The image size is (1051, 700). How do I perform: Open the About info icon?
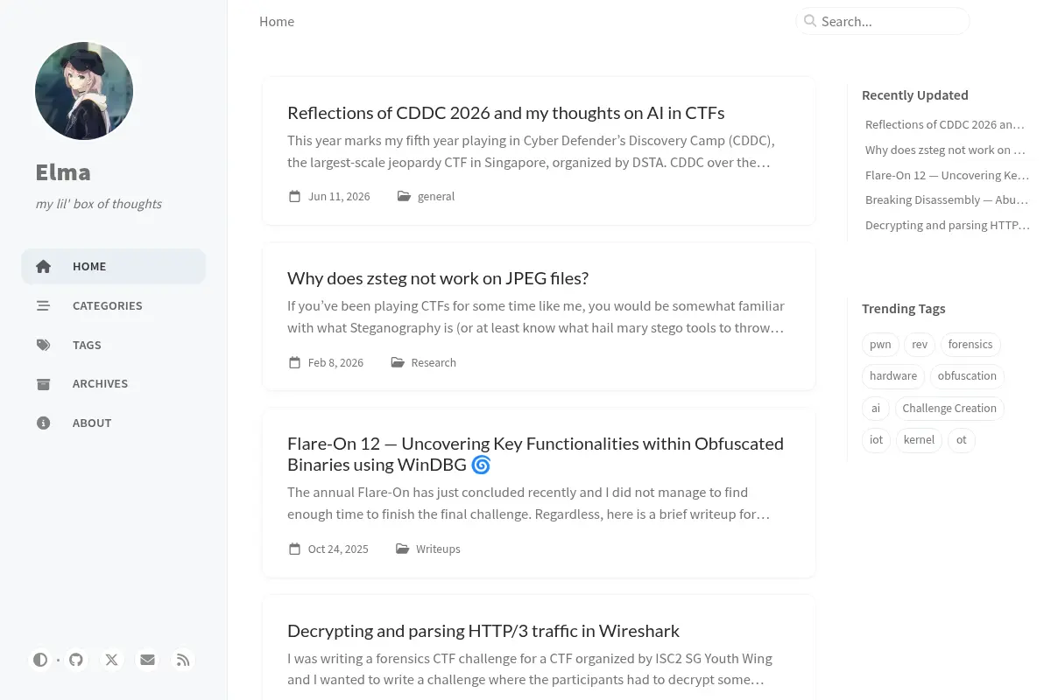click(x=44, y=423)
